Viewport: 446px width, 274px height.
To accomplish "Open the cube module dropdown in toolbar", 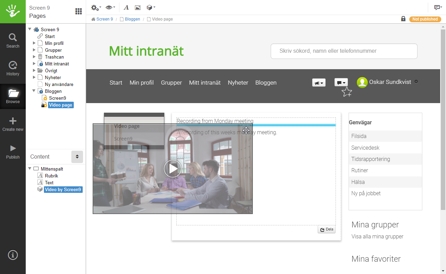I will [151, 8].
